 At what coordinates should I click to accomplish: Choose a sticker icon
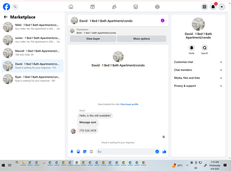tap(85, 152)
